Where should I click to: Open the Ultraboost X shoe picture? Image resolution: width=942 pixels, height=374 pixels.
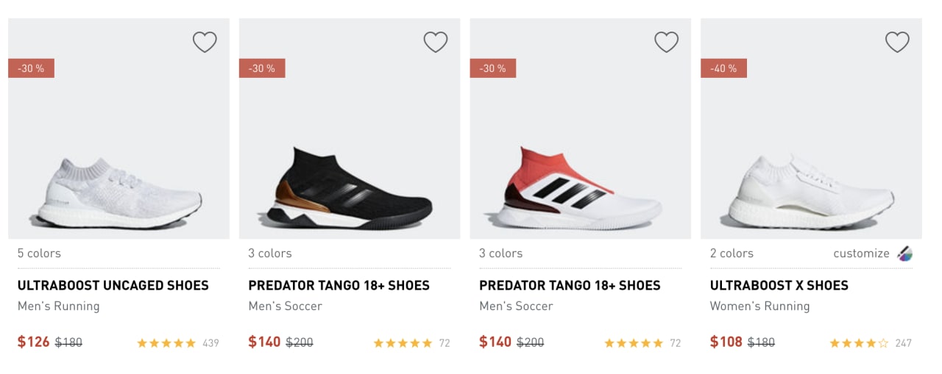pyautogui.click(x=810, y=193)
